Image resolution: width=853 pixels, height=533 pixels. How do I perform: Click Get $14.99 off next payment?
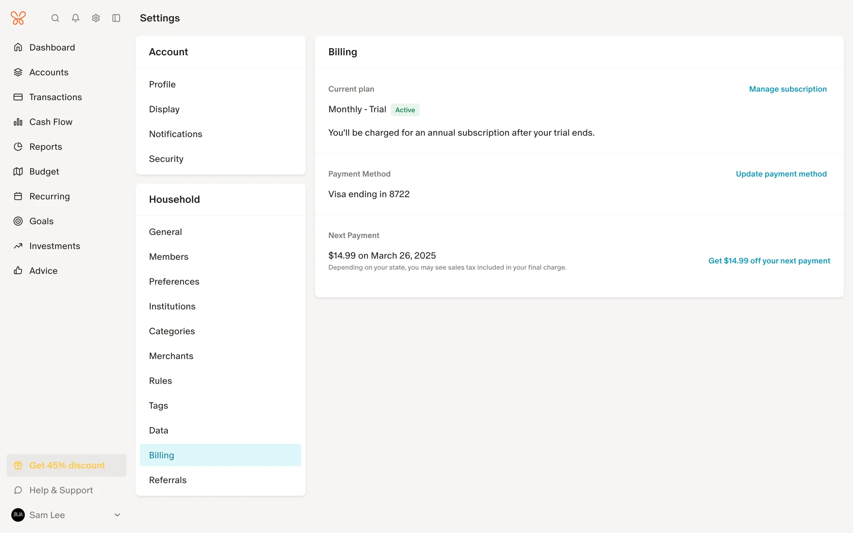[769, 261]
